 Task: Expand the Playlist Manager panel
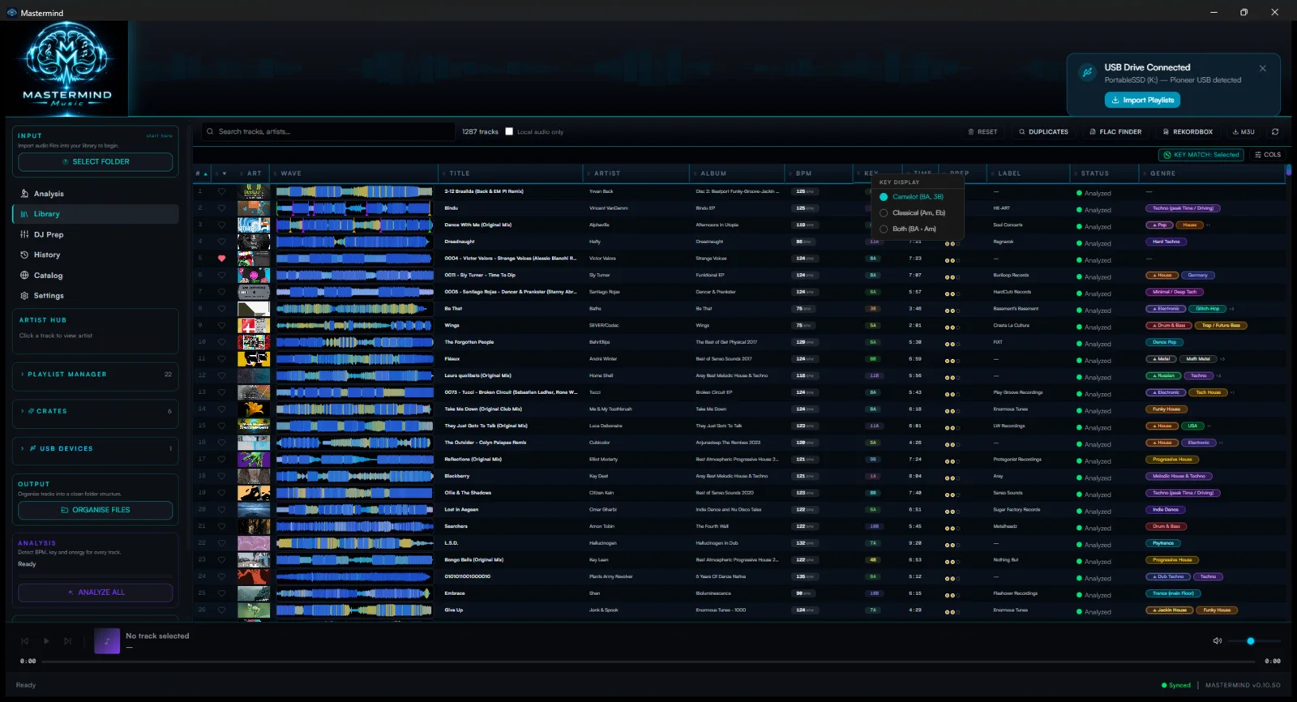[96, 375]
